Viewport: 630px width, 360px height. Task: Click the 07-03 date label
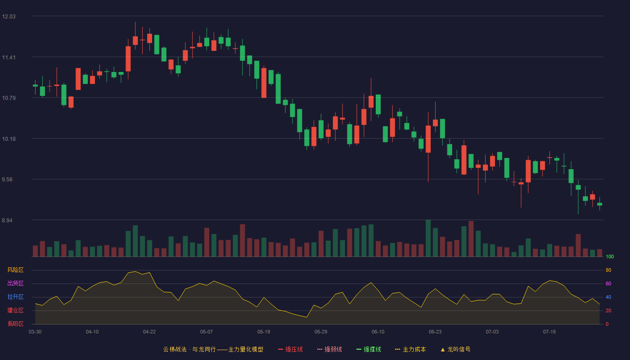pos(492,332)
